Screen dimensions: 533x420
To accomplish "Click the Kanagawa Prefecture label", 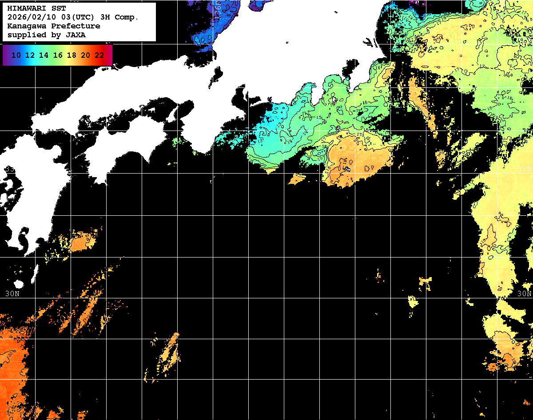I will 53,26.
